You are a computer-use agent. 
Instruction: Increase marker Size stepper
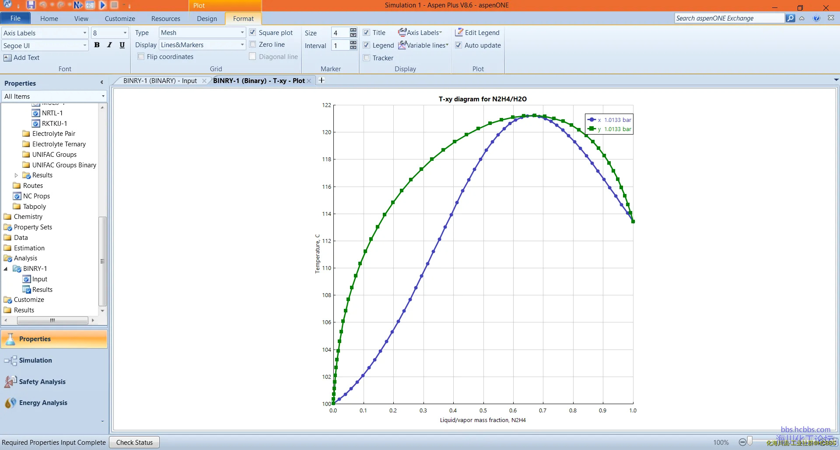point(353,30)
